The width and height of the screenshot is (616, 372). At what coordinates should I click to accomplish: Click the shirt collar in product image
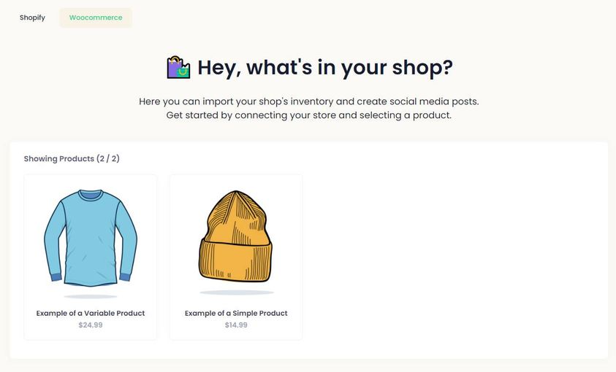91,195
